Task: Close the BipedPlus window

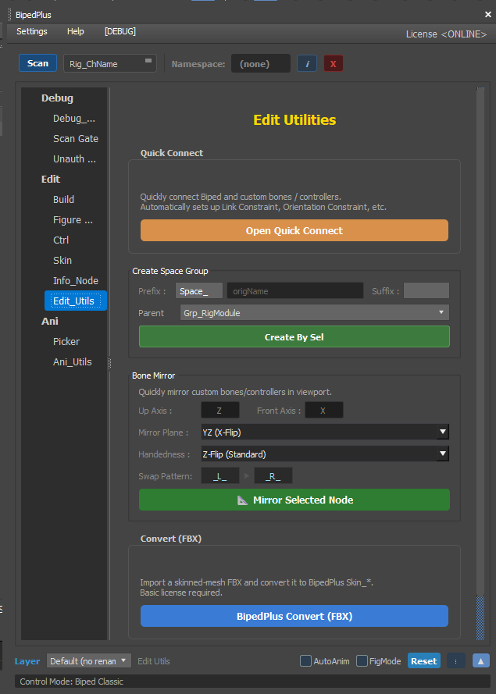Action: 487,15
